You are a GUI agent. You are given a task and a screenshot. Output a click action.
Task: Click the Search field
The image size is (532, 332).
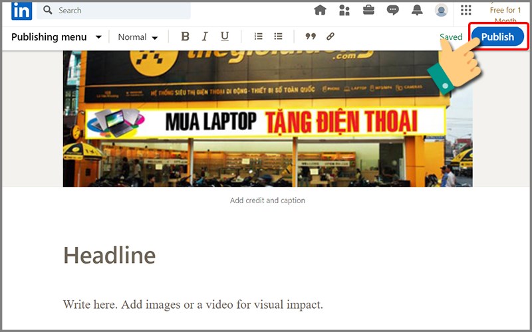(x=113, y=11)
